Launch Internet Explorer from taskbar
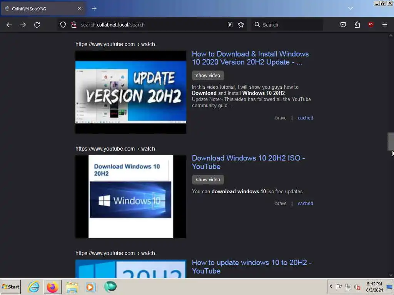 pos(34,287)
